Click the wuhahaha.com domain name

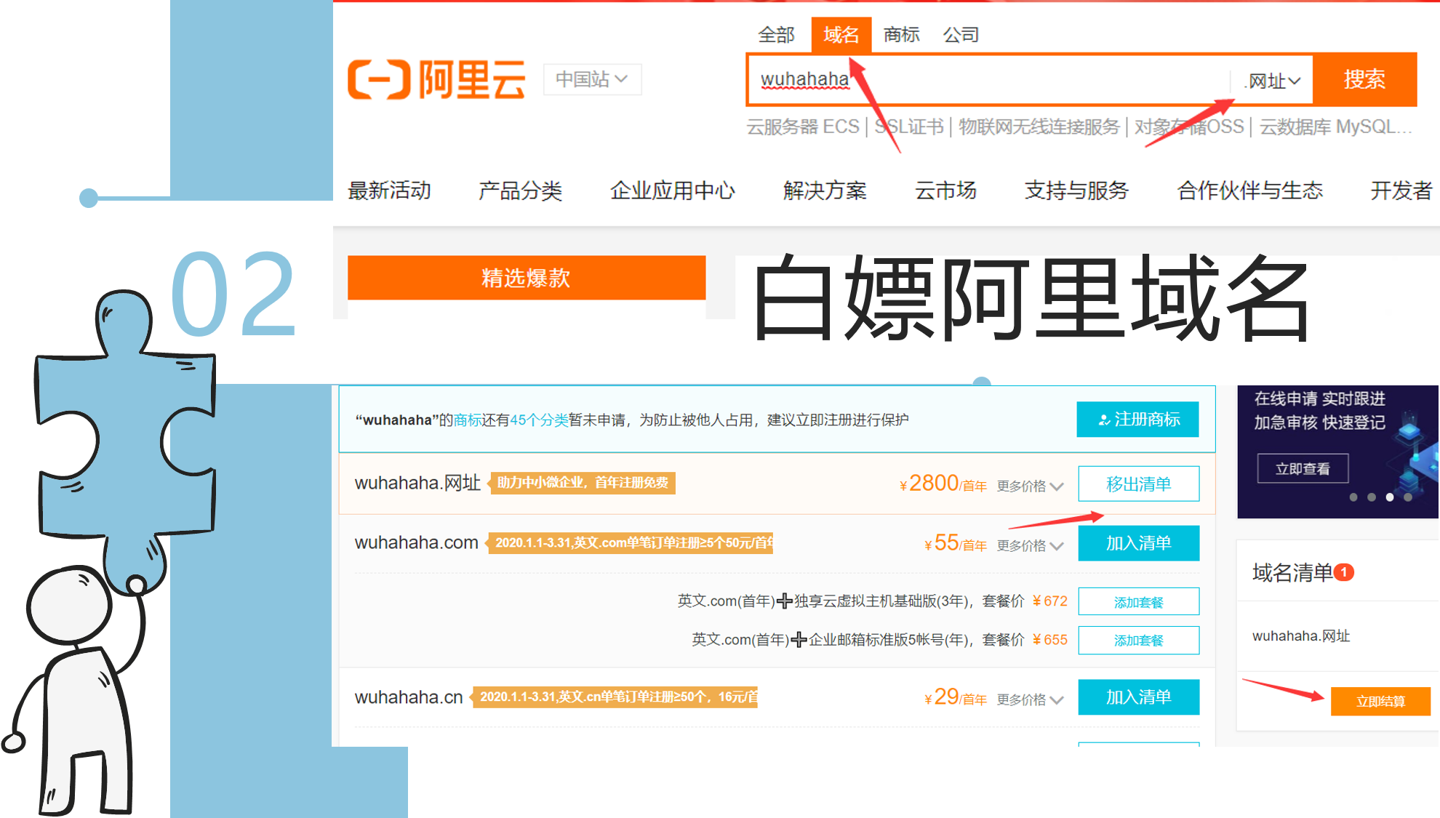[x=416, y=542]
